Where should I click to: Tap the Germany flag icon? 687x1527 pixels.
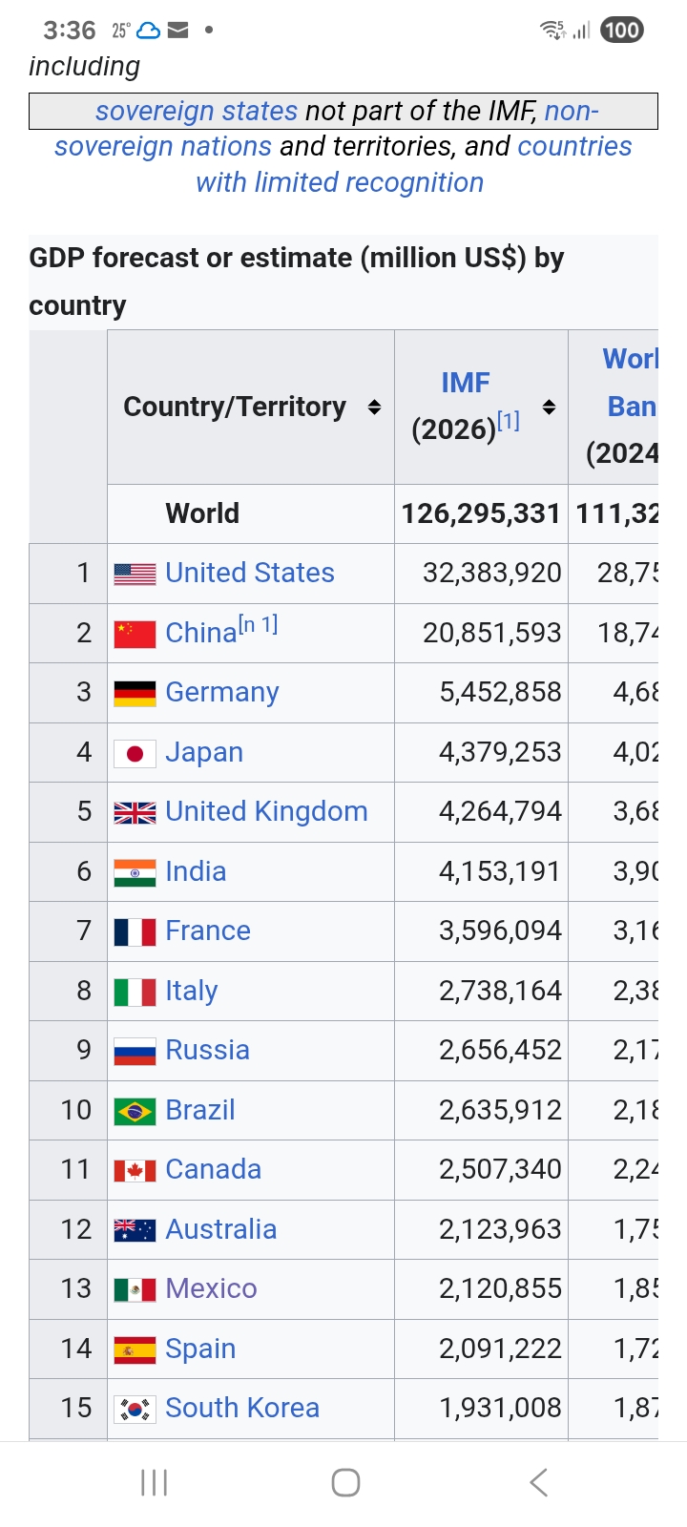click(x=135, y=693)
